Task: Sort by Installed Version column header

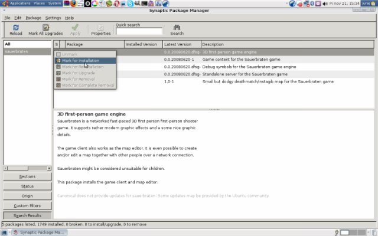Action: 144,44
